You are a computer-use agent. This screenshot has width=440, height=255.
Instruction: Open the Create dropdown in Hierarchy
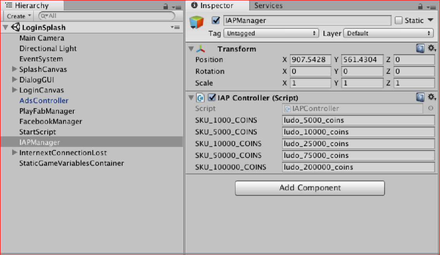pos(19,16)
